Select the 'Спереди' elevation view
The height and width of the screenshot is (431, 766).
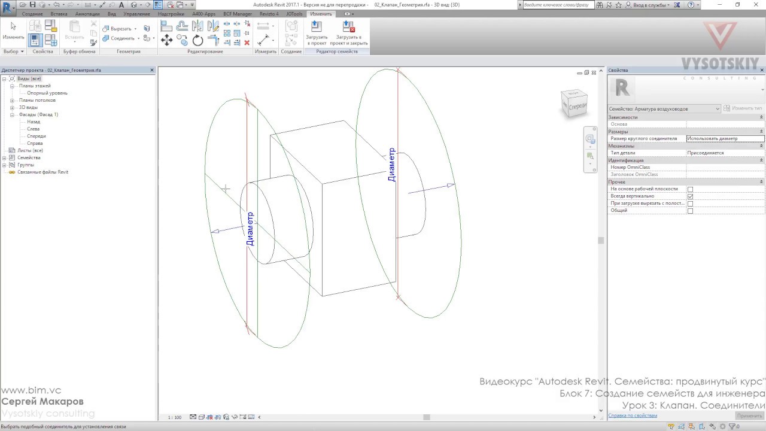(37, 136)
